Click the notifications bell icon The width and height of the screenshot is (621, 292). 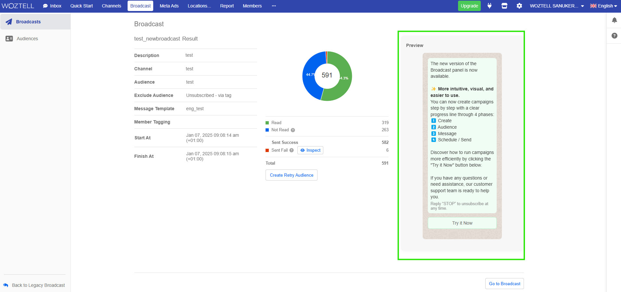(614, 20)
